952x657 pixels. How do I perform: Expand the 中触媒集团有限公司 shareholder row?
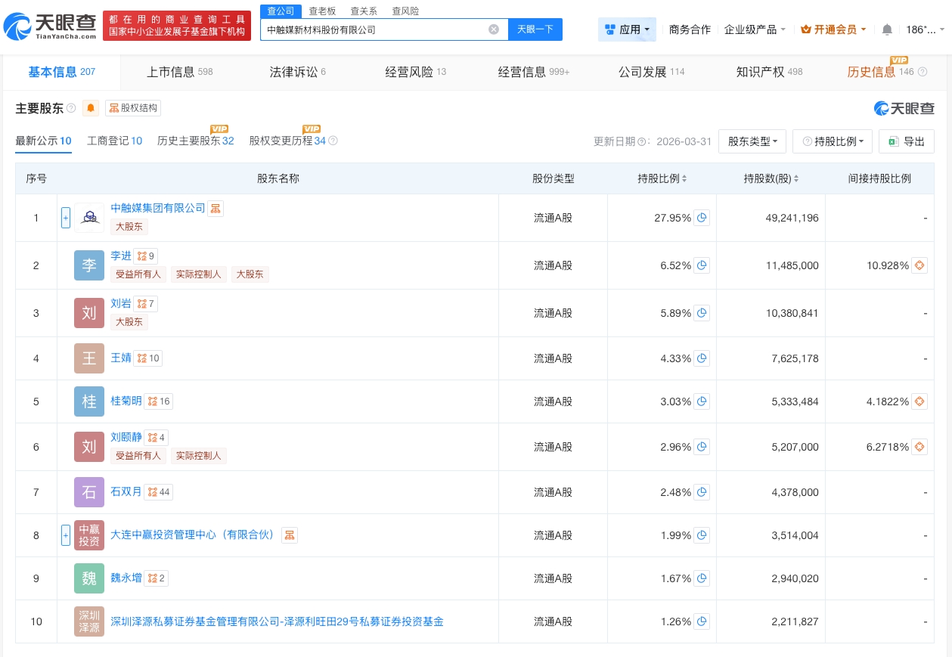click(66, 218)
